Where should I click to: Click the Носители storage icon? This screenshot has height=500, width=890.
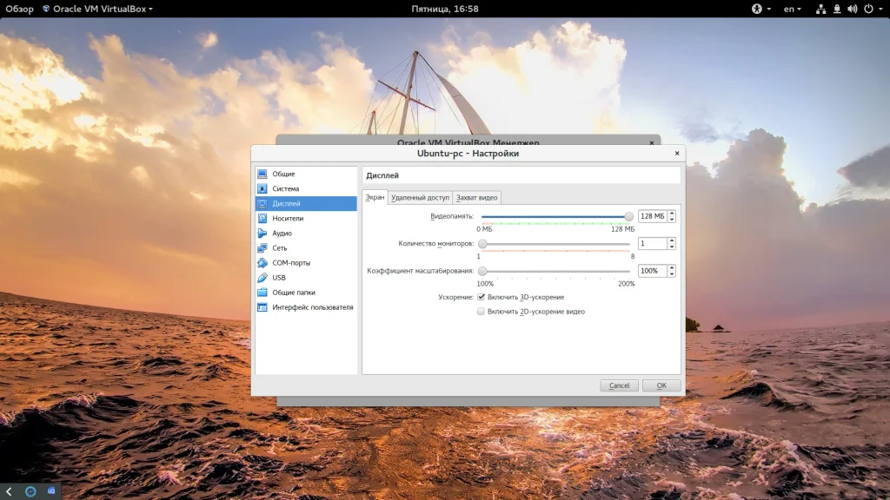(262, 219)
